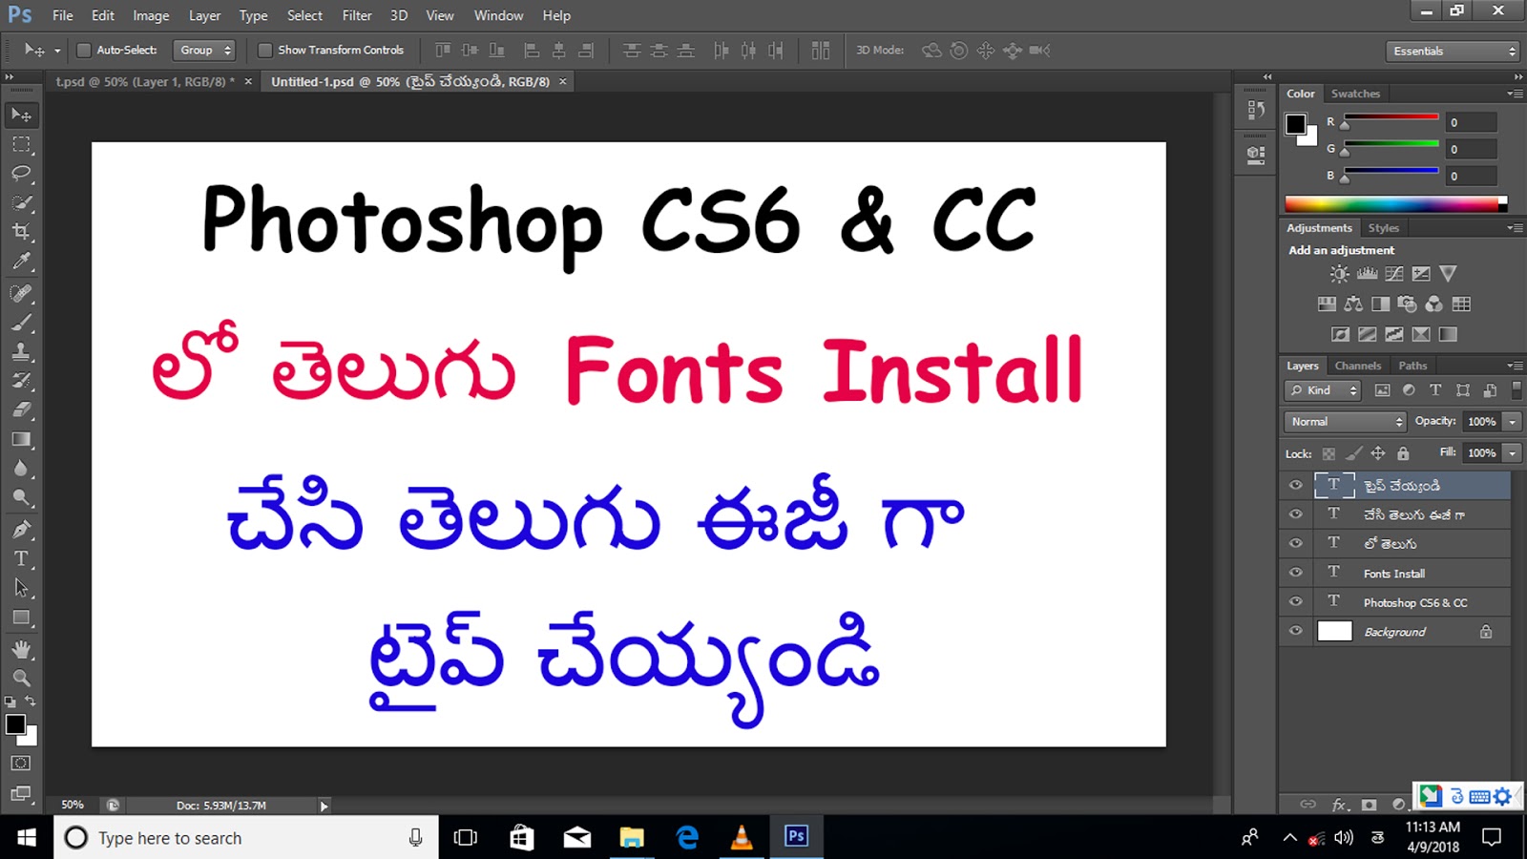Select the Quick Selection tool

tap(21, 203)
